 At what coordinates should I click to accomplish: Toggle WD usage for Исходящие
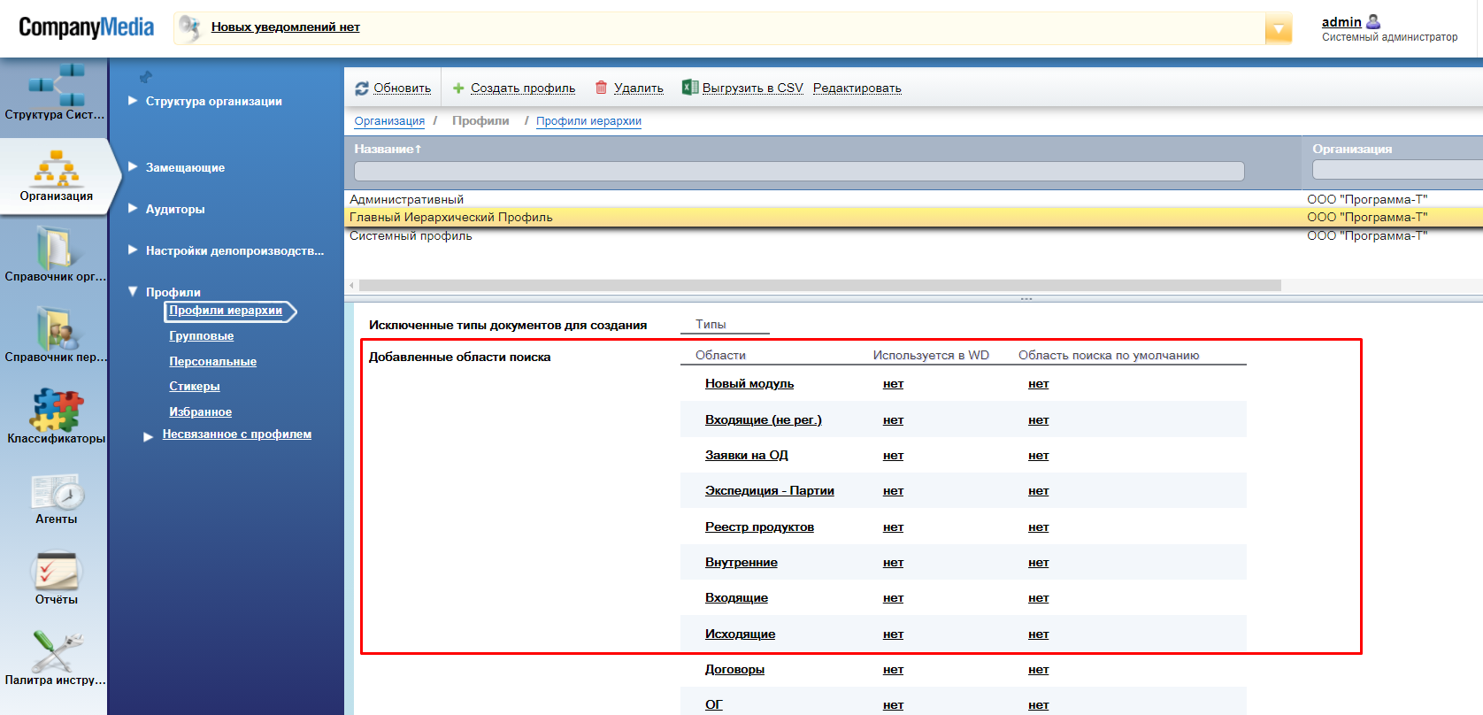[893, 634]
